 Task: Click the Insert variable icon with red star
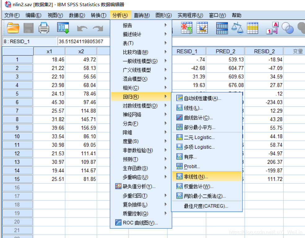pyautogui.click(x=186, y=28)
